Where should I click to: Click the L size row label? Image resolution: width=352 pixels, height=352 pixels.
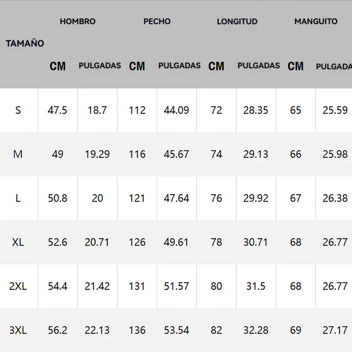click(x=18, y=198)
